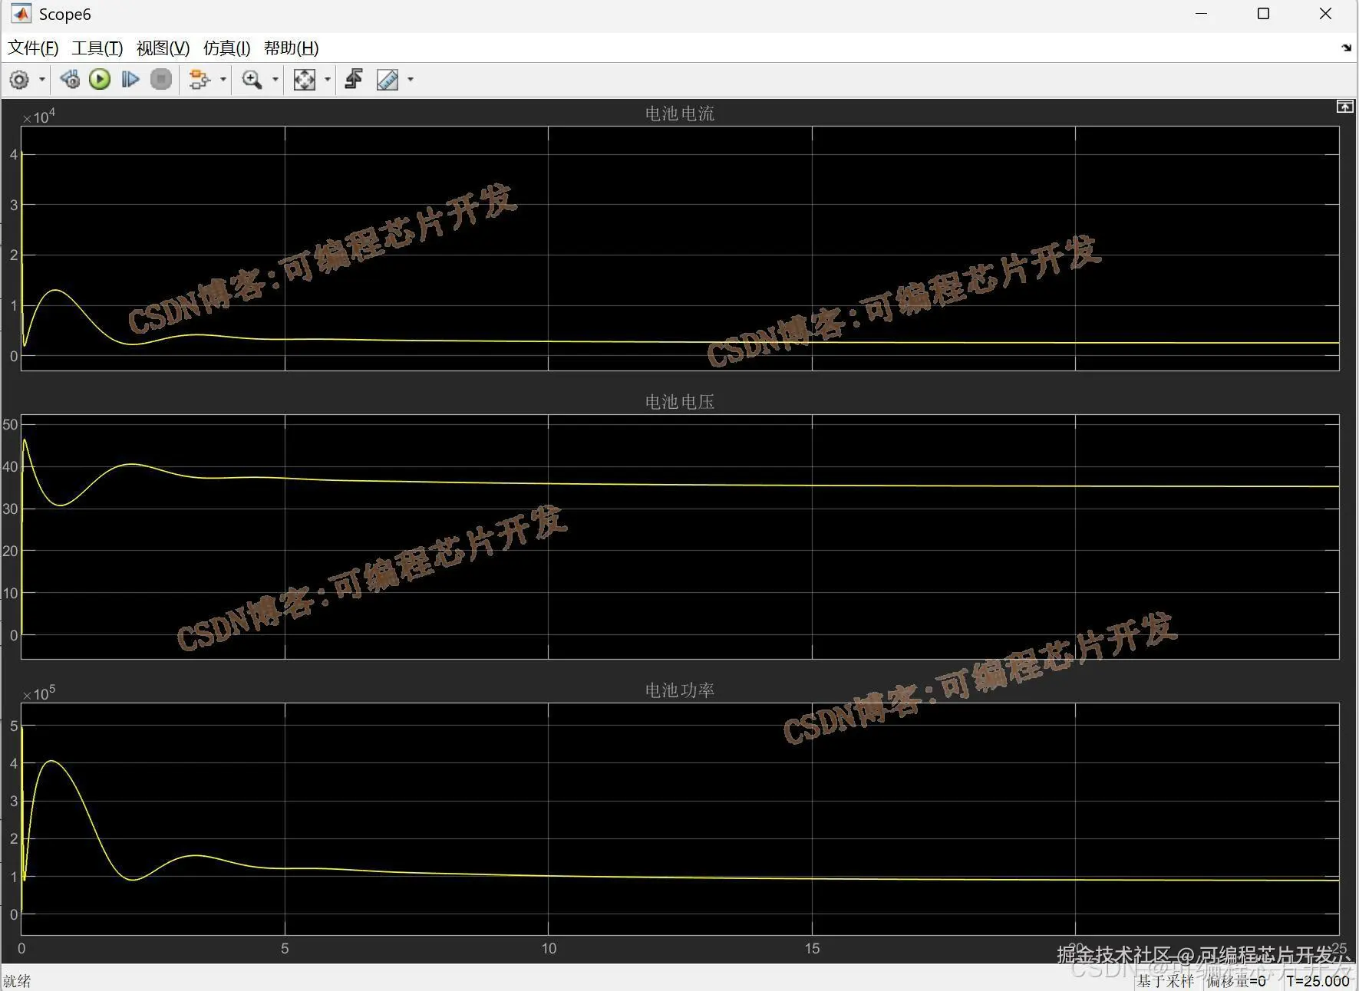1359x991 pixels.
Task: Expand the dropdown beside highlight signal icon
Action: click(x=223, y=80)
